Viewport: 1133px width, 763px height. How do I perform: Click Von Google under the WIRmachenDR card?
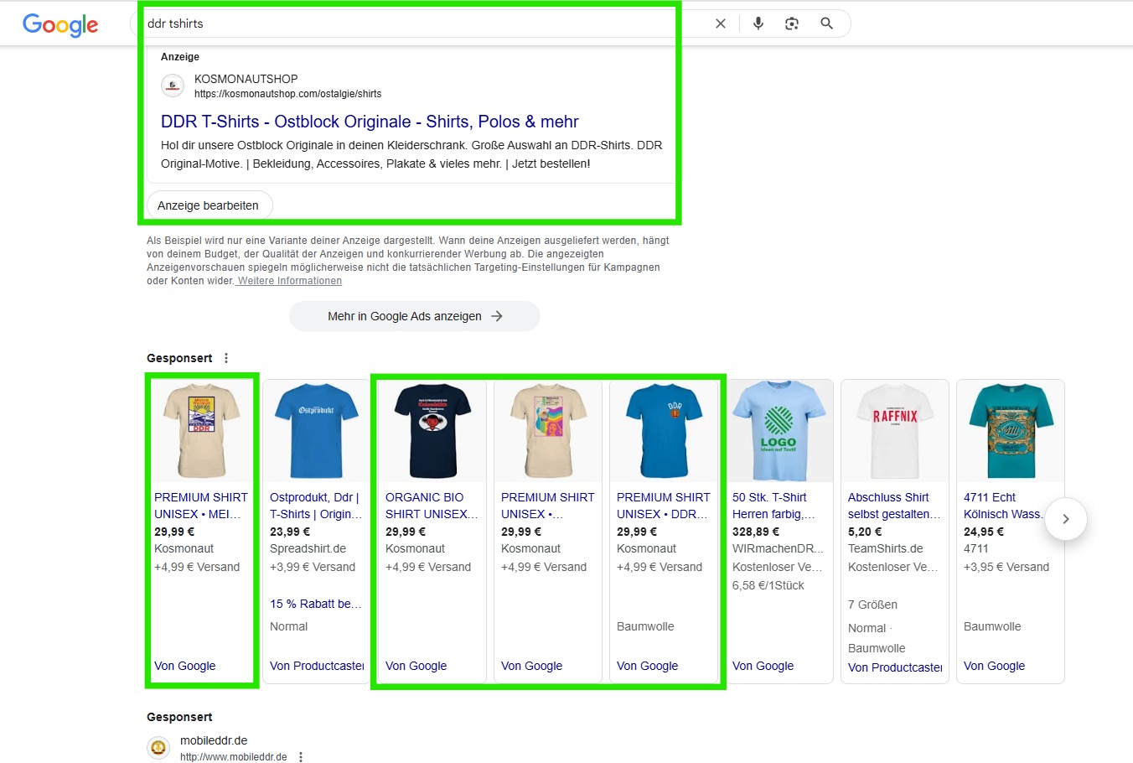click(763, 666)
